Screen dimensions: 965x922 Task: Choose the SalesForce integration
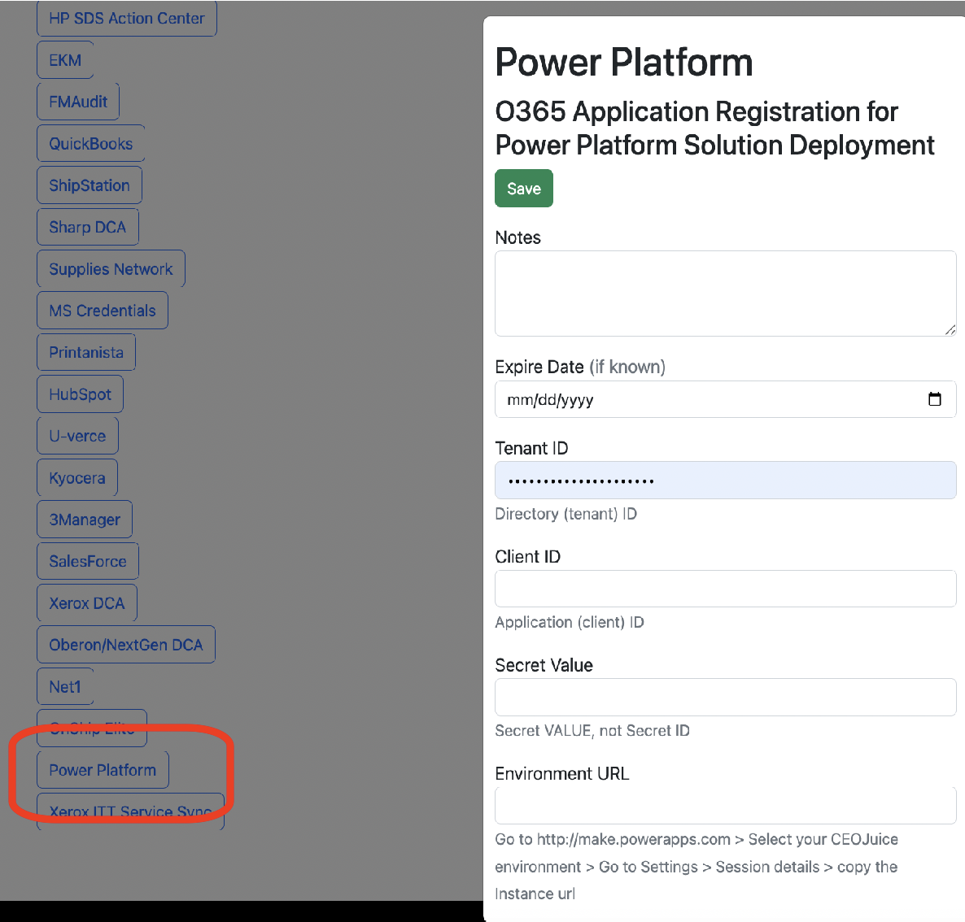click(x=87, y=561)
